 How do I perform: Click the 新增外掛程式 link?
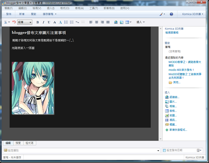coord(178,130)
